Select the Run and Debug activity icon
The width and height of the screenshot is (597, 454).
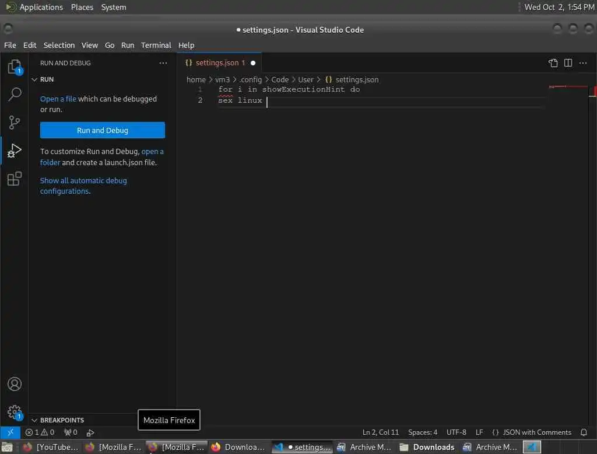click(x=15, y=151)
